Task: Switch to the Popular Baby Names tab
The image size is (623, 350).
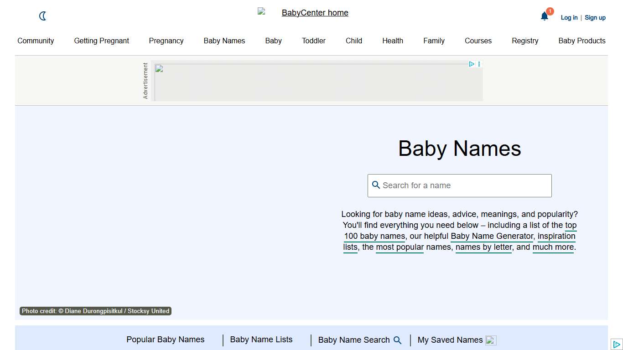Action: pyautogui.click(x=165, y=340)
